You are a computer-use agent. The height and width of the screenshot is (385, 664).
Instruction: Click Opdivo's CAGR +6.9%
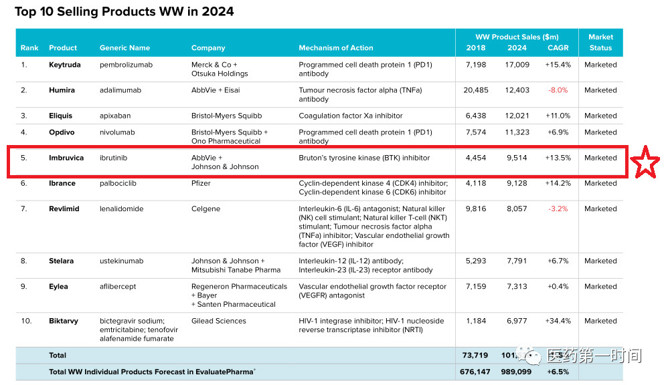tap(558, 132)
